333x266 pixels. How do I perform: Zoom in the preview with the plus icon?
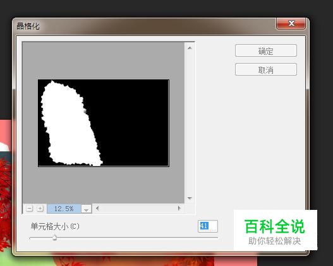[40, 209]
